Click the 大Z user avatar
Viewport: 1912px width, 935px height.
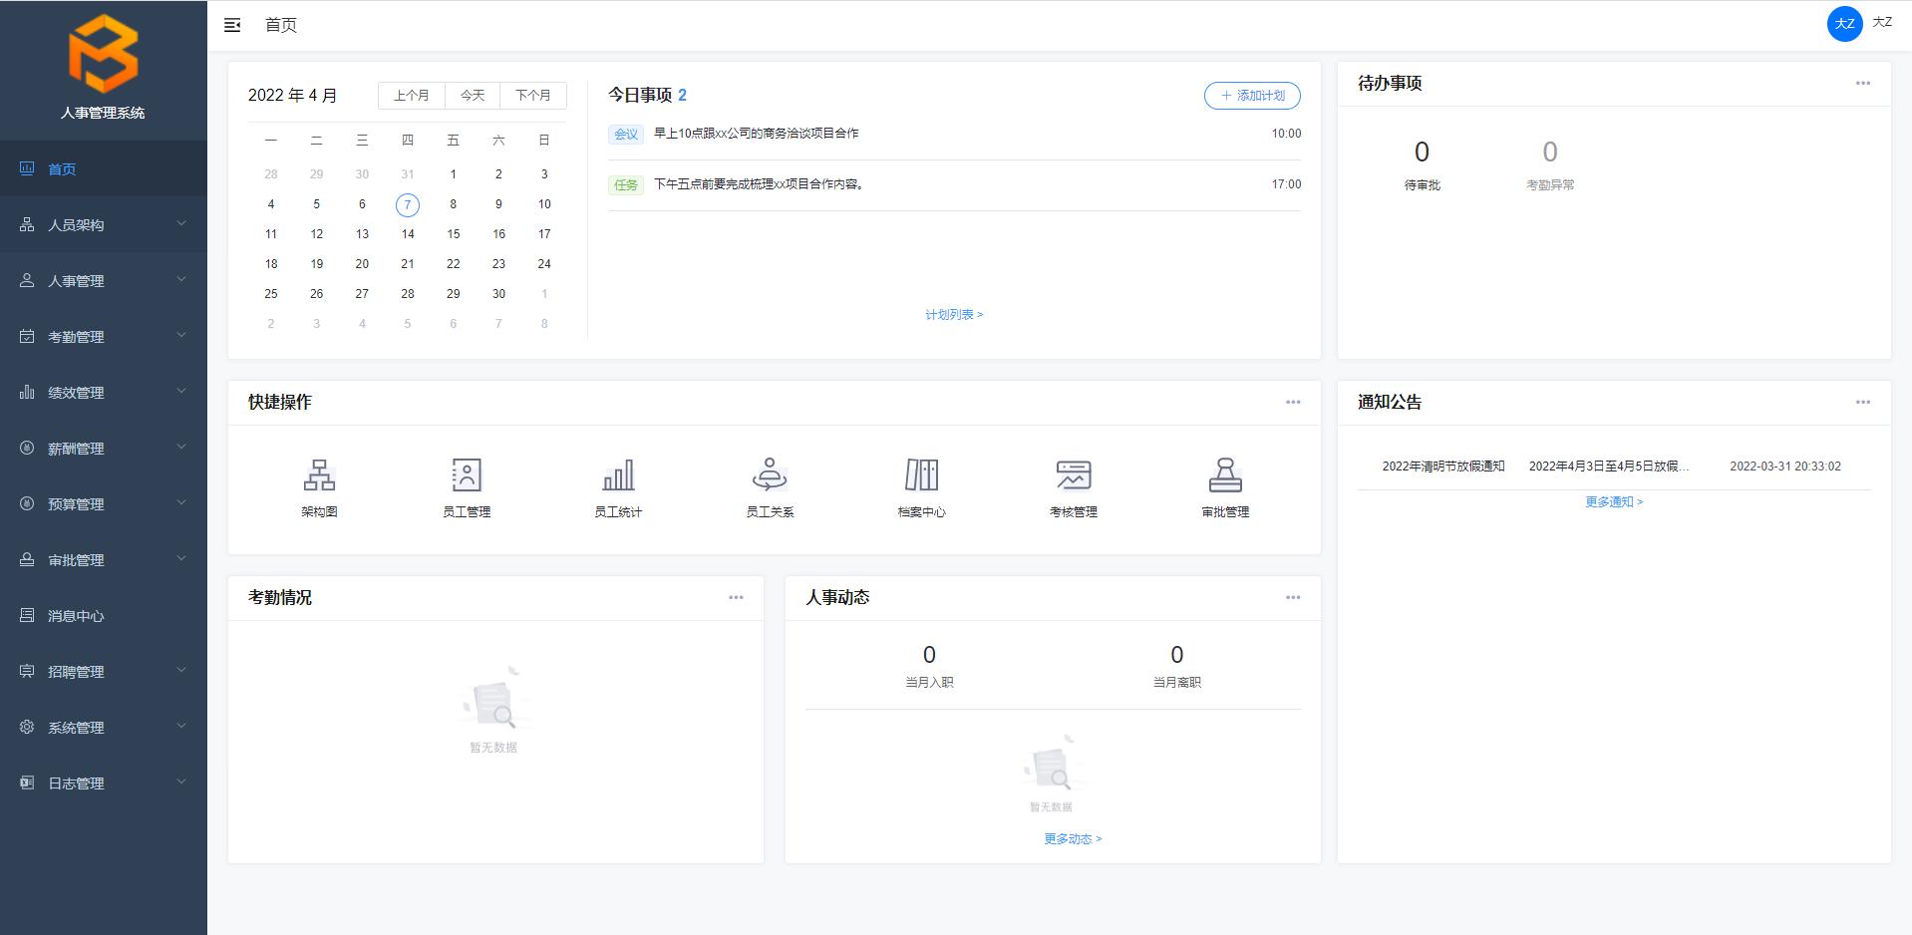point(1843,23)
